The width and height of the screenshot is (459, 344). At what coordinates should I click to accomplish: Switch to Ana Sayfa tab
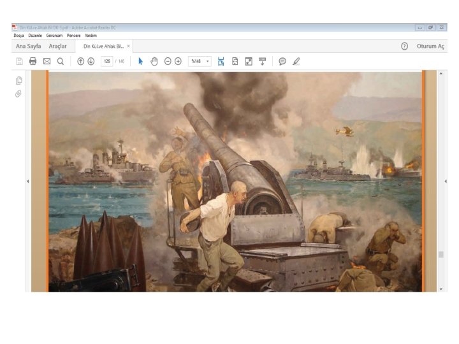pos(29,47)
